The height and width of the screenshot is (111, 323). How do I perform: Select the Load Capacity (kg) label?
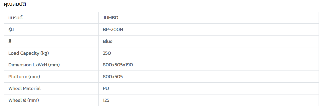pyautogui.click(x=29, y=53)
